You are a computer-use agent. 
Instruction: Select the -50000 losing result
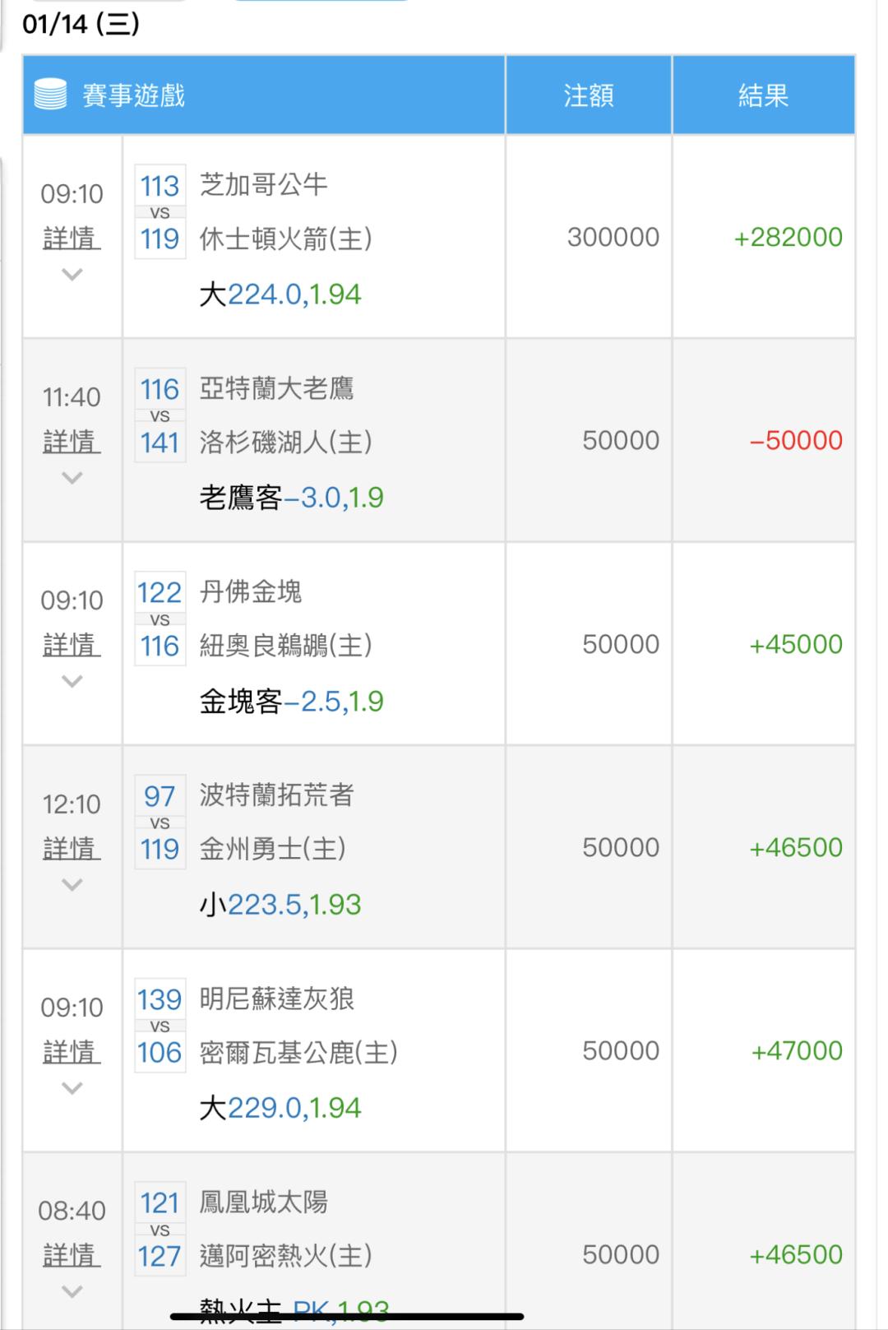tap(795, 441)
